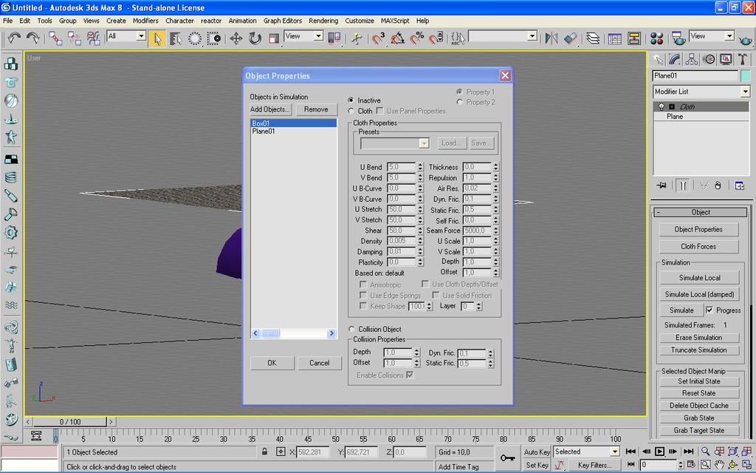Click the Unlink Selection tool icon
Viewport: 756px width, 473px height.
75,38
